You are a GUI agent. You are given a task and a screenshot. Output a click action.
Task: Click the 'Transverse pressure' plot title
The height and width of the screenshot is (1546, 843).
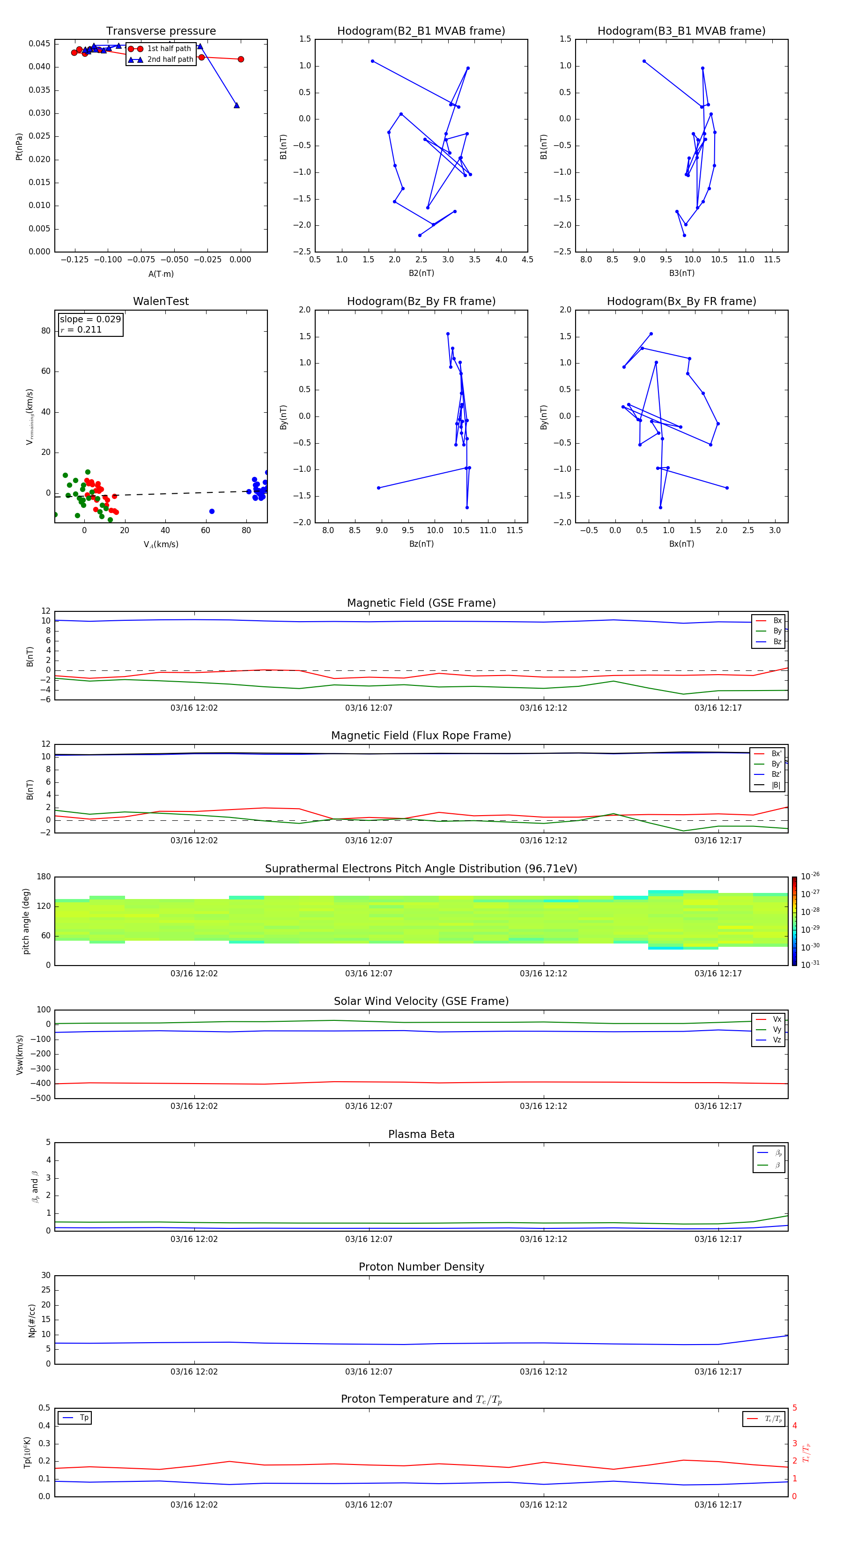(x=161, y=31)
